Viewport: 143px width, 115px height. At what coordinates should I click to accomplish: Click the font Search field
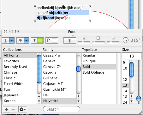(62, 109)
